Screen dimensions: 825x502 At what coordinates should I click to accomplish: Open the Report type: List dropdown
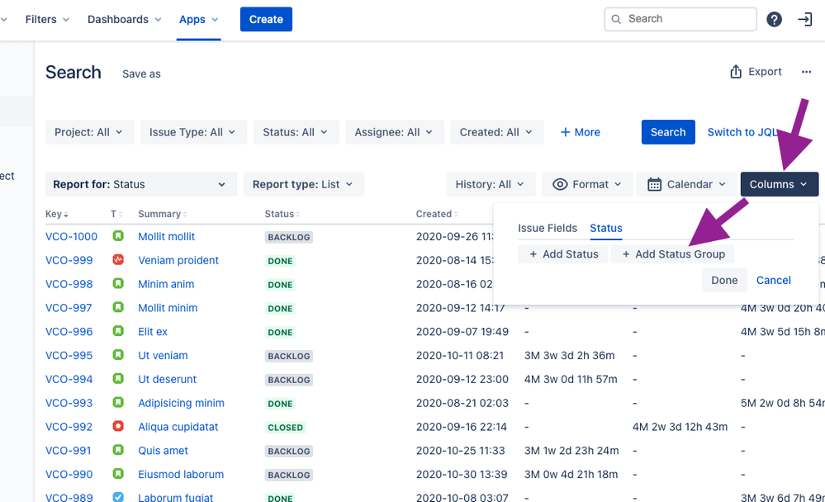point(303,184)
